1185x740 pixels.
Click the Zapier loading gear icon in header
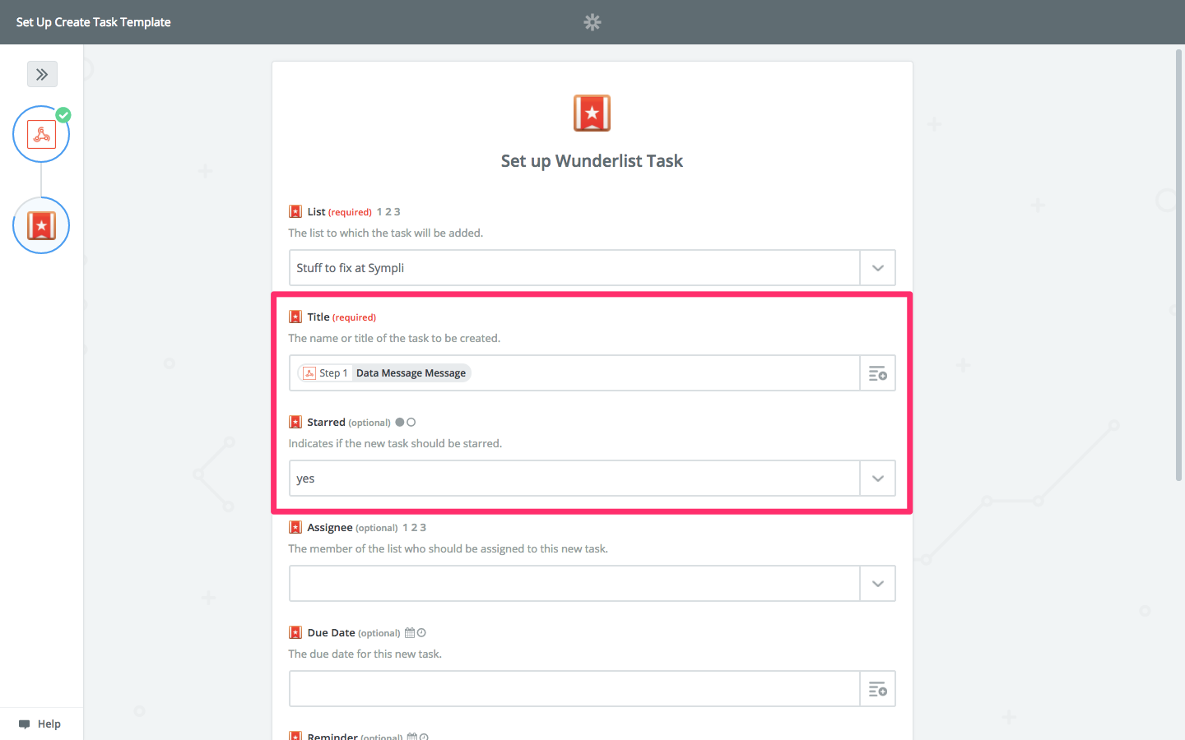(592, 22)
